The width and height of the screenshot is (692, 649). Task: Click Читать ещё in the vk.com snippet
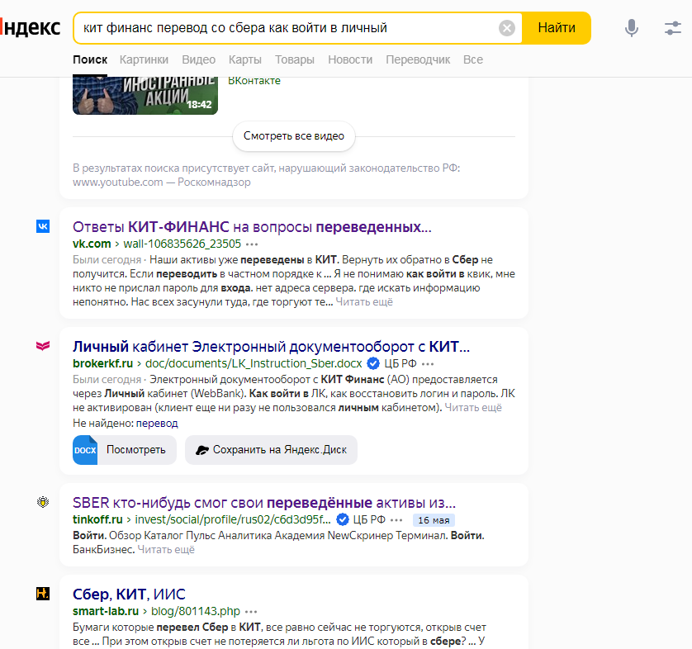(x=364, y=302)
